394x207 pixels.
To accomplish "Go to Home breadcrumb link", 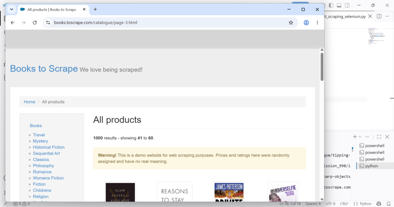I will click(29, 102).
